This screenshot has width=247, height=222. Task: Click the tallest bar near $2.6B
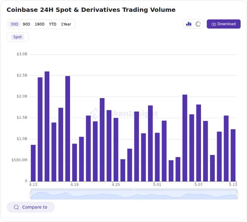tap(47, 127)
